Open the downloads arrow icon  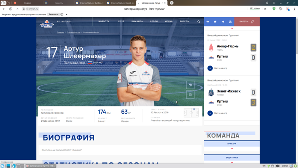click(294, 9)
